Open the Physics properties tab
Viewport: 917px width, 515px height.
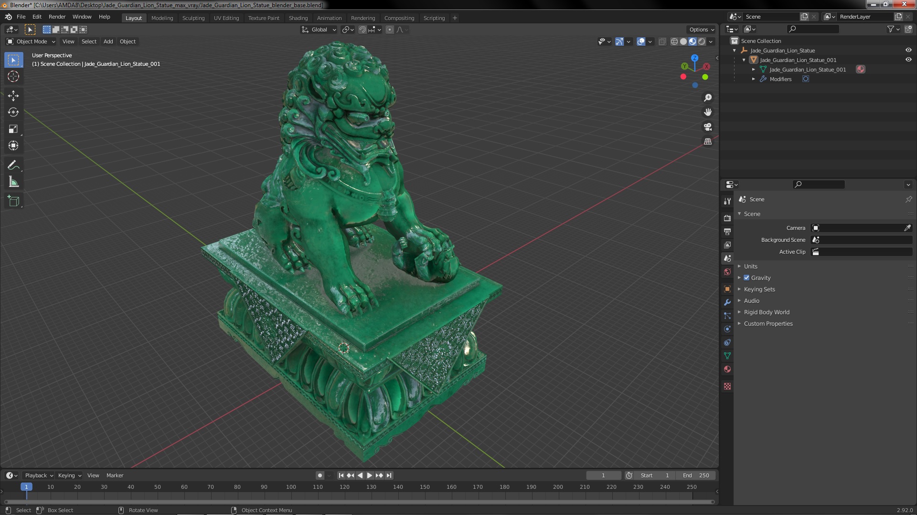[x=727, y=329]
